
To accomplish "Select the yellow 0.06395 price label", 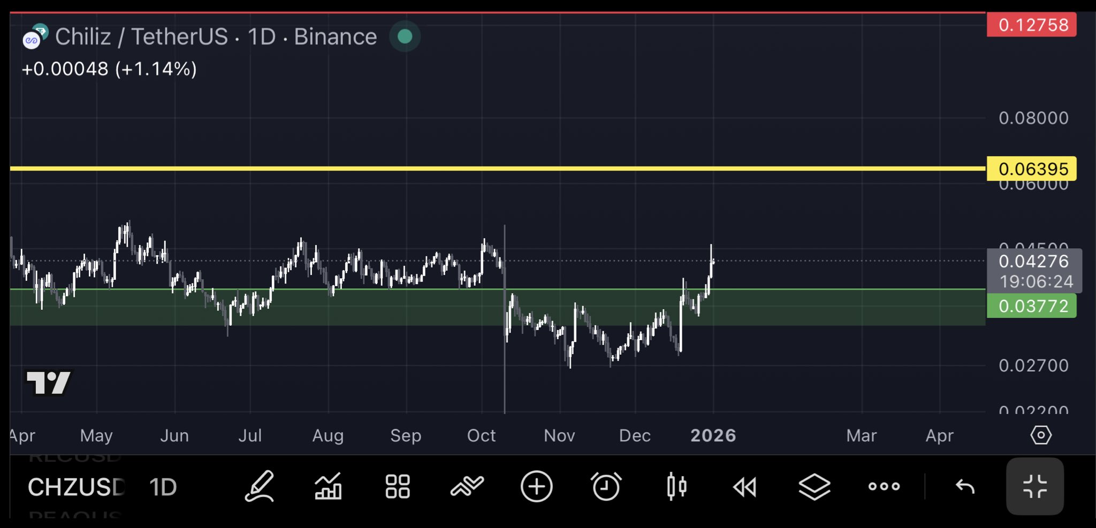I will tap(1031, 169).
